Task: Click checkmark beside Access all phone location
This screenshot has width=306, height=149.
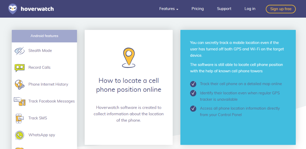Action: [193, 108]
